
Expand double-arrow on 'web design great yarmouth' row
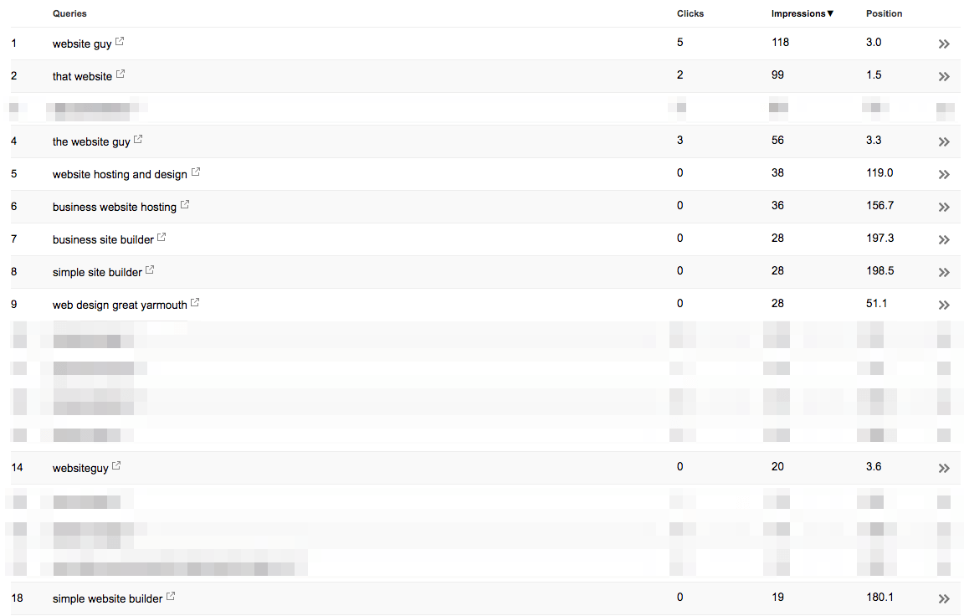[x=944, y=305]
